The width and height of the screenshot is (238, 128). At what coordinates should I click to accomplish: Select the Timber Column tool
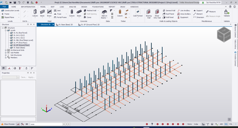coord(120,13)
